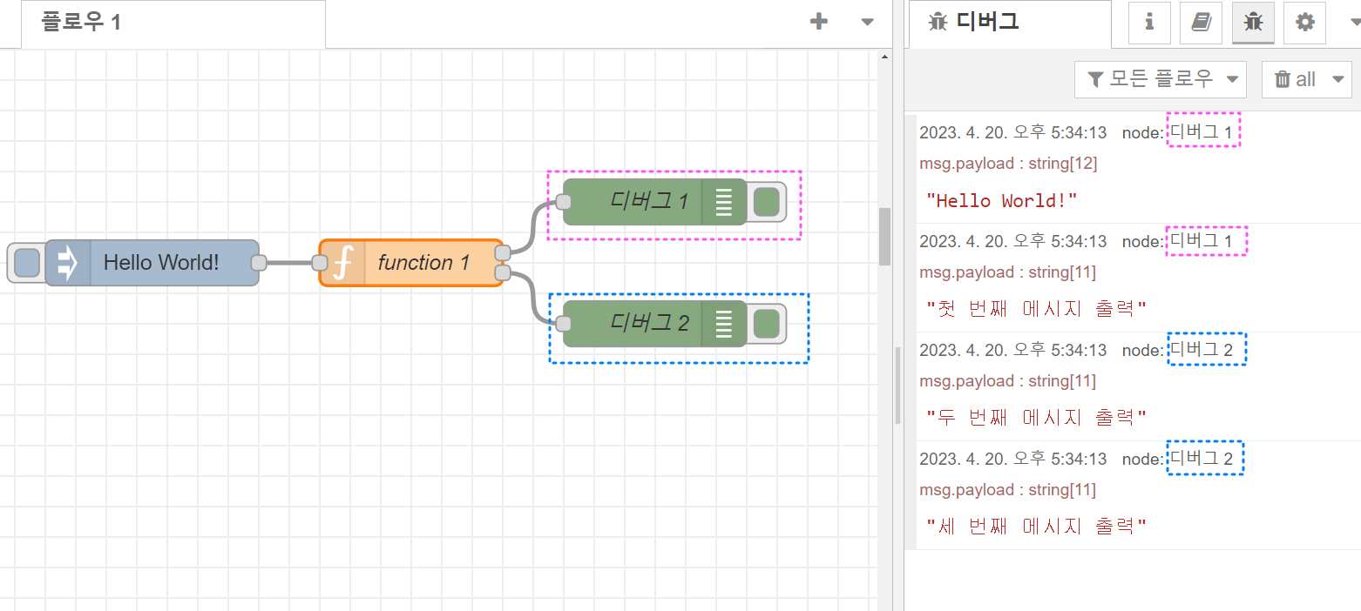
Task: Select the 디버그 sidebar tab
Action: point(1009,23)
